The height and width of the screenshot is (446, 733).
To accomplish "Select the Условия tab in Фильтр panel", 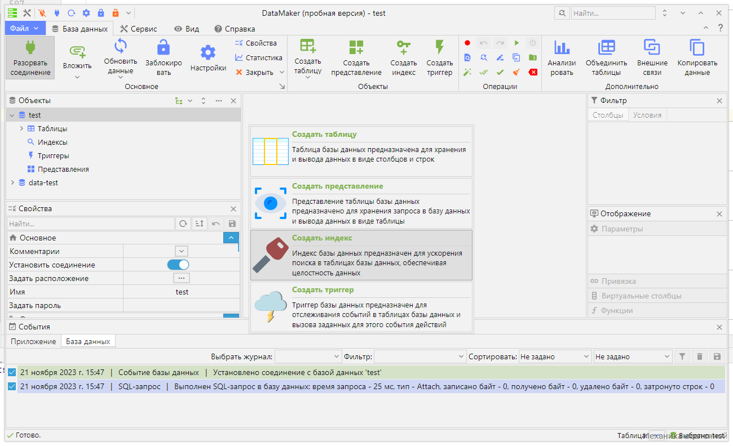I will pyautogui.click(x=647, y=115).
